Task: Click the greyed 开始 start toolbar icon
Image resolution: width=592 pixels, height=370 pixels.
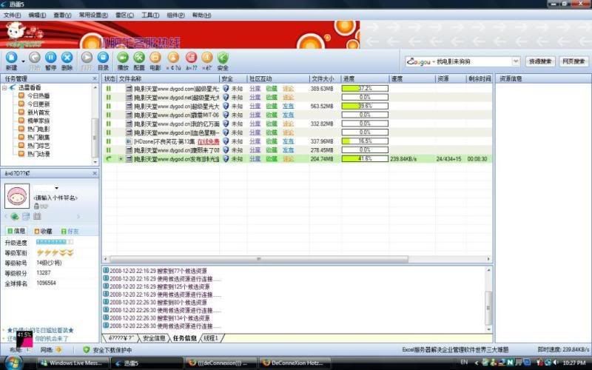Action: click(34, 58)
